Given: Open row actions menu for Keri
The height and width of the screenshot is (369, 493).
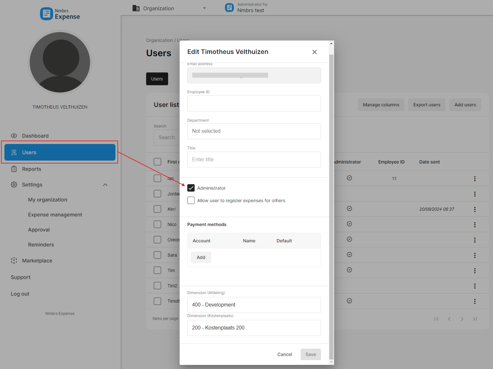Looking at the screenshot, I should (475, 209).
